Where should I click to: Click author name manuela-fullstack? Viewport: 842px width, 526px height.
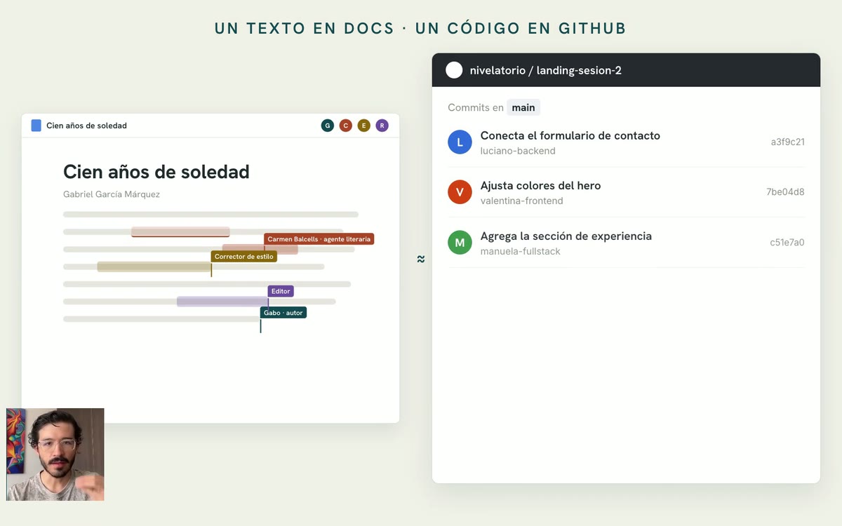point(521,251)
